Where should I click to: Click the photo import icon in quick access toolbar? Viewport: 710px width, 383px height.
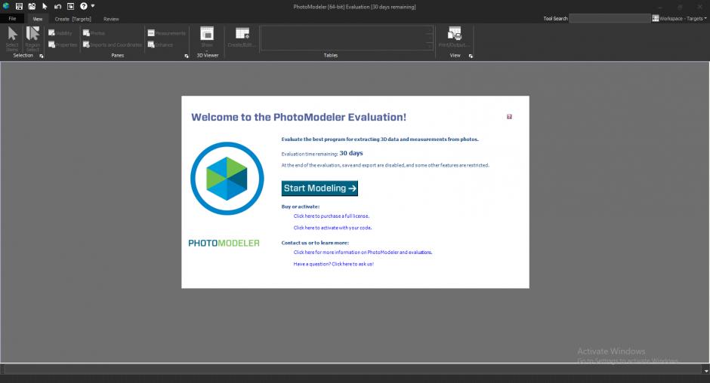(32, 6)
